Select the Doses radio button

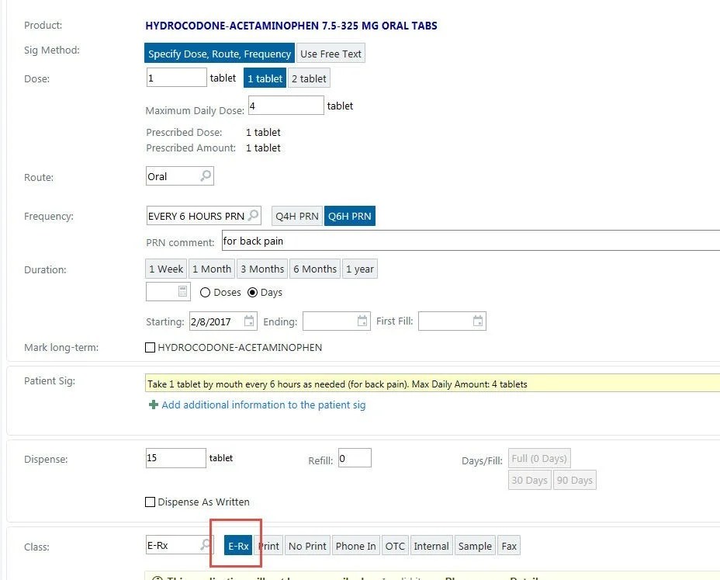click(206, 292)
